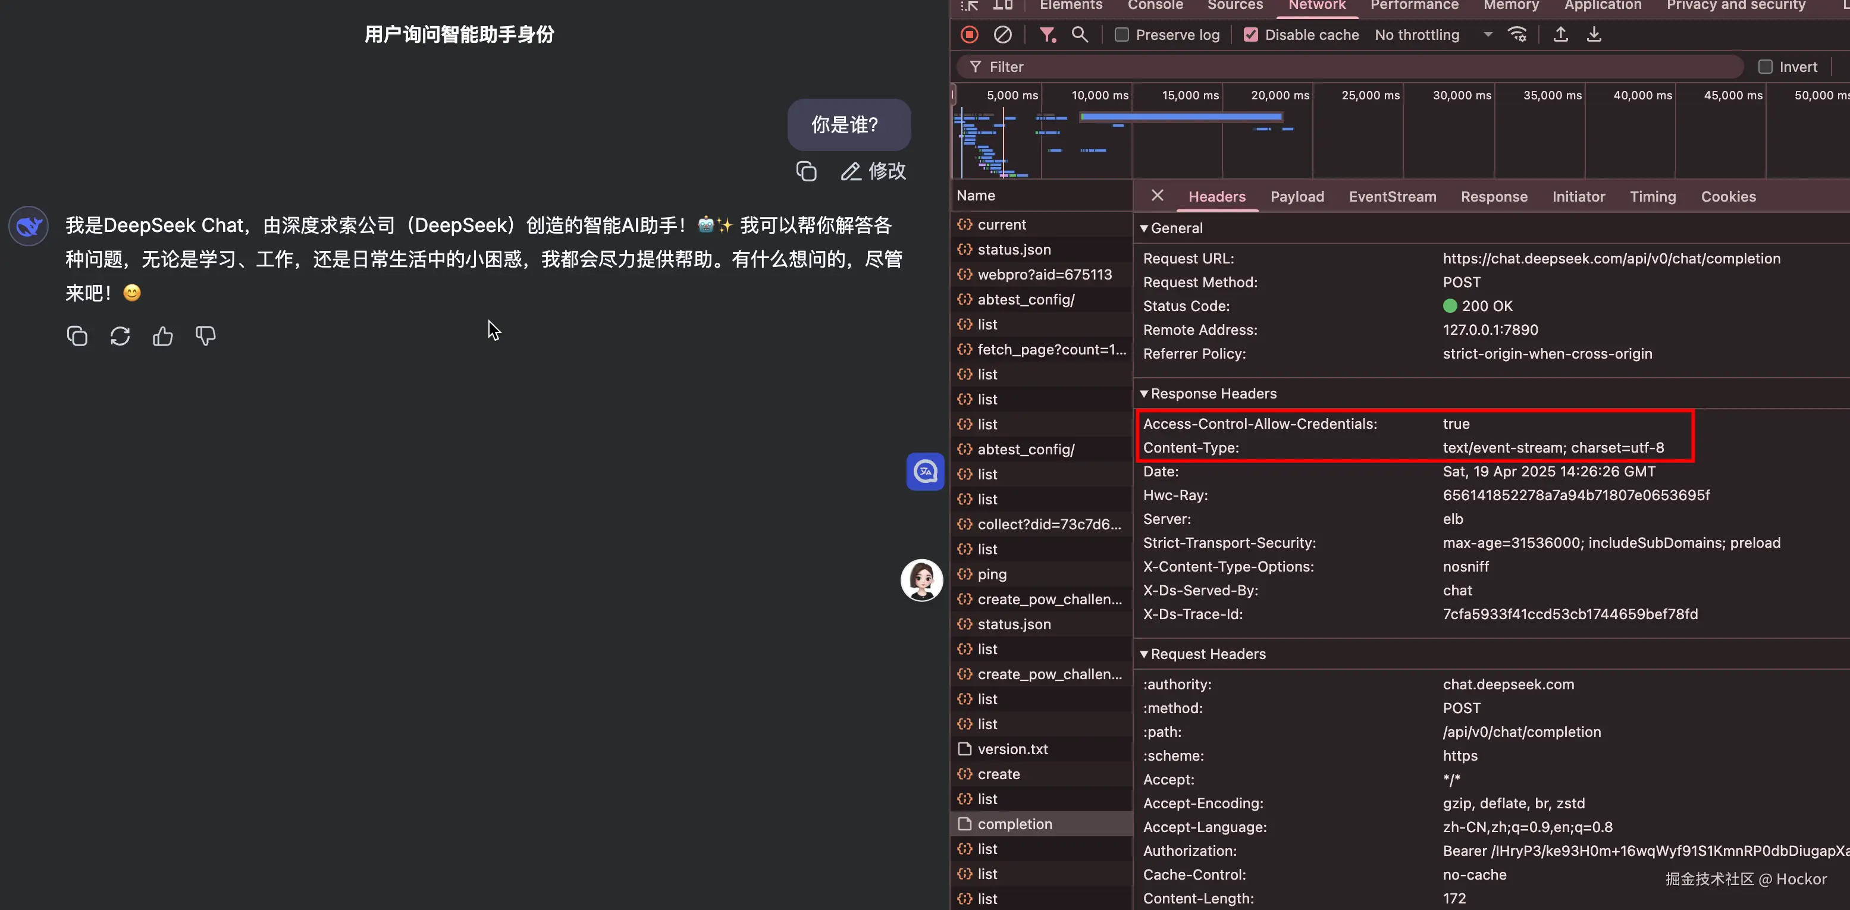
Task: Click the export HAR download icon
Action: pos(1594,34)
